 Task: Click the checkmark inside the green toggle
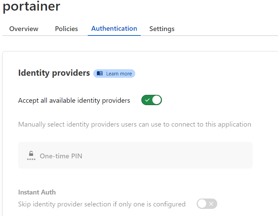click(147, 100)
